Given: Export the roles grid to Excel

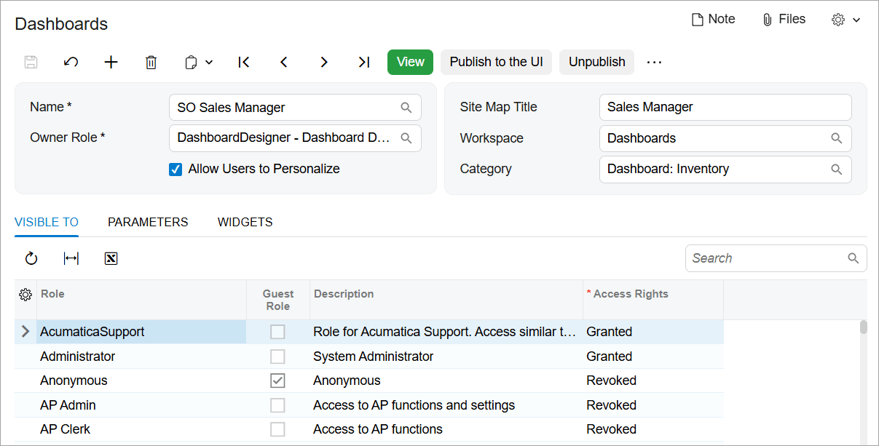Looking at the screenshot, I should click(111, 258).
